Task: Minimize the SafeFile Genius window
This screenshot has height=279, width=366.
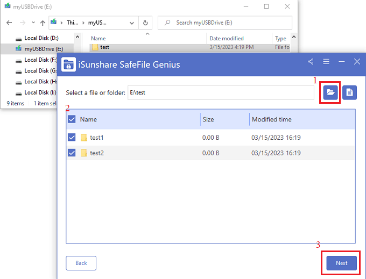Action: (341, 62)
